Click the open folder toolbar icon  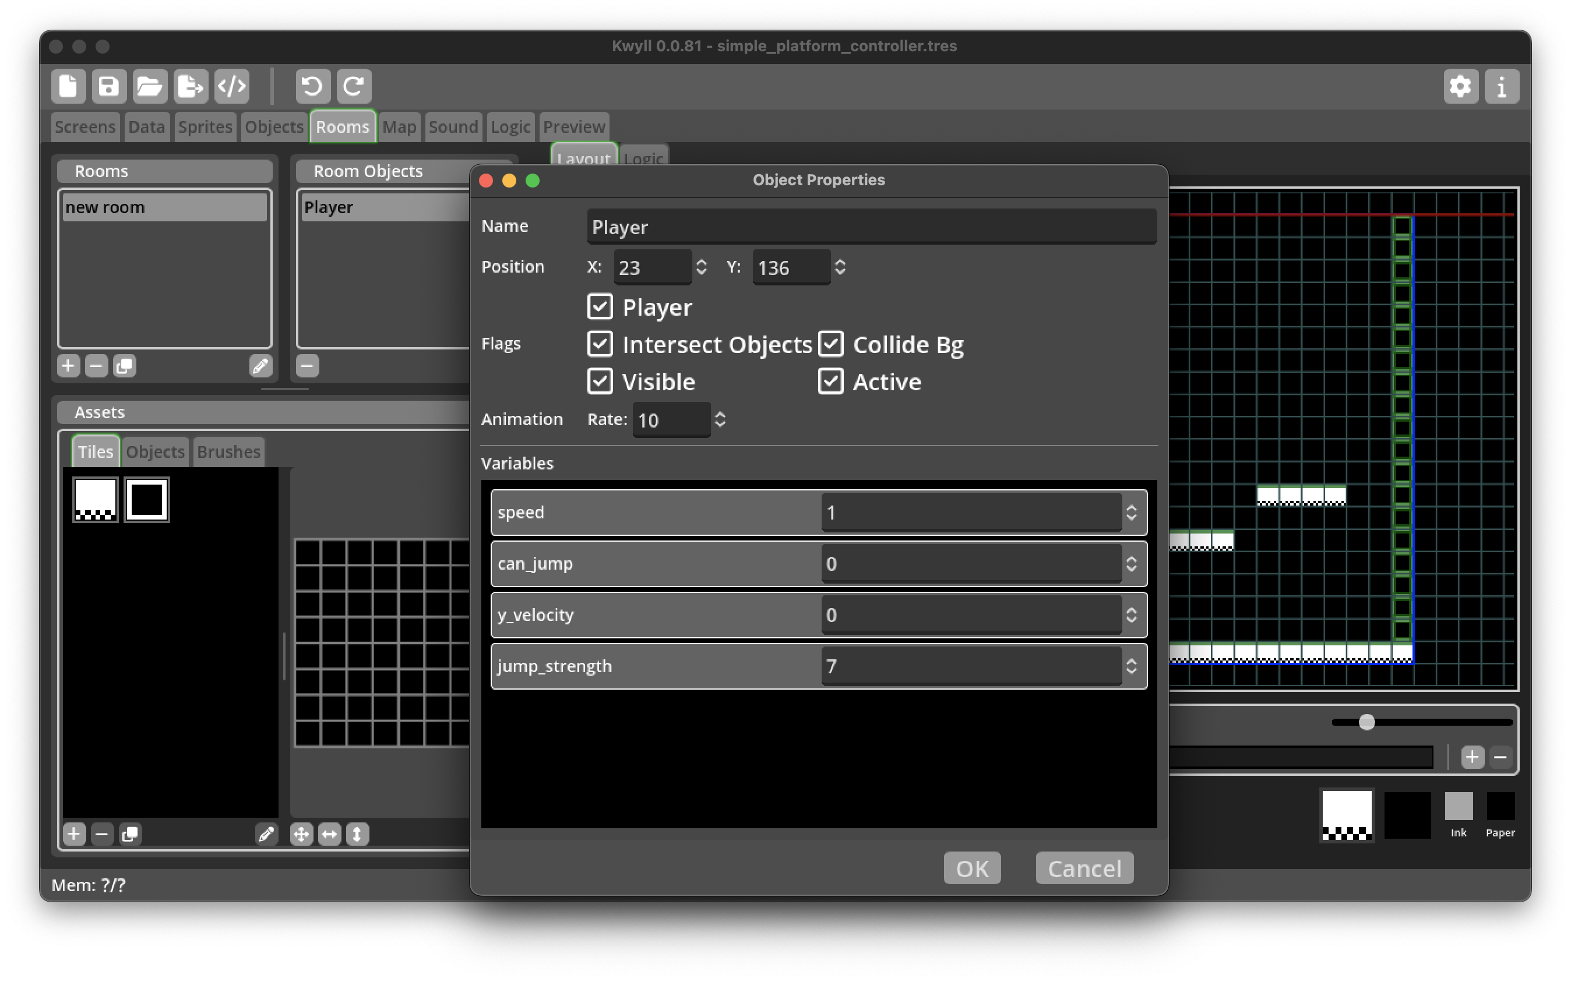[149, 86]
